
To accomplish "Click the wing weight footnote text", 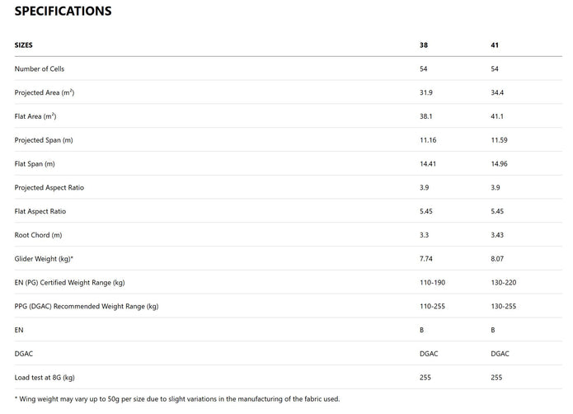I will 177,399.
